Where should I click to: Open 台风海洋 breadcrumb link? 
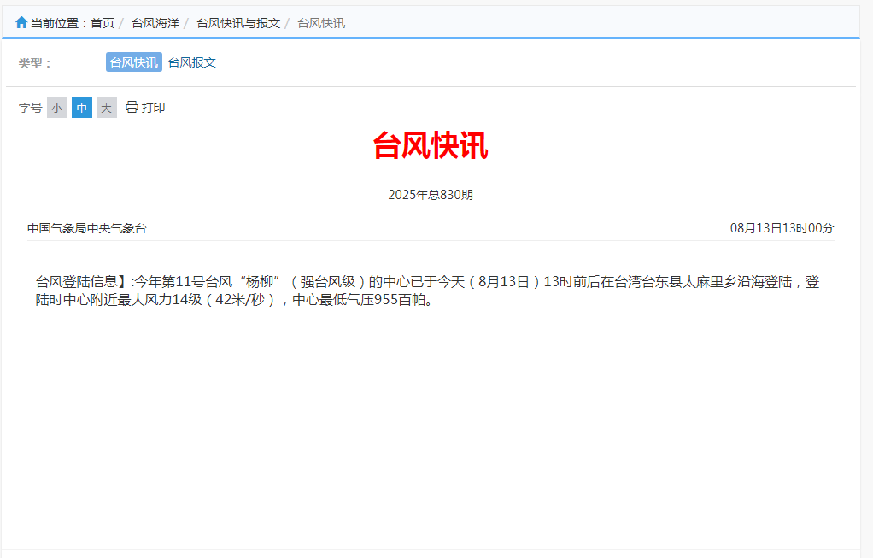pos(155,23)
